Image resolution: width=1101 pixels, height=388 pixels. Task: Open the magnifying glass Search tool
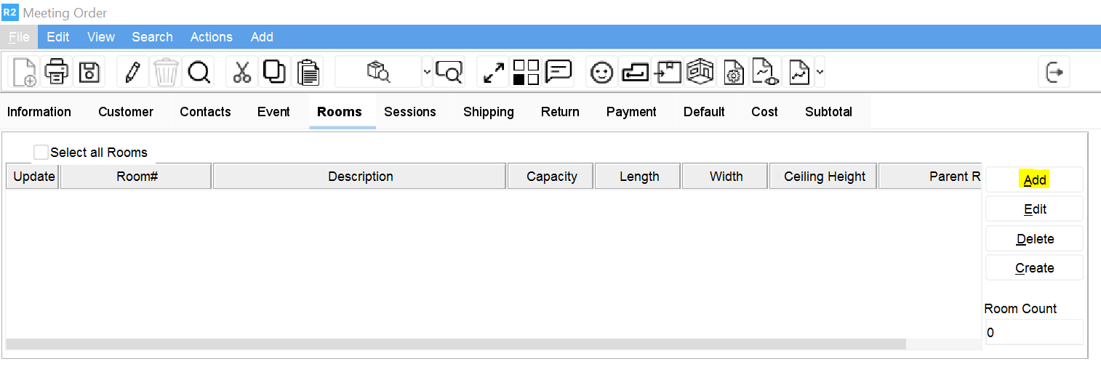click(199, 72)
